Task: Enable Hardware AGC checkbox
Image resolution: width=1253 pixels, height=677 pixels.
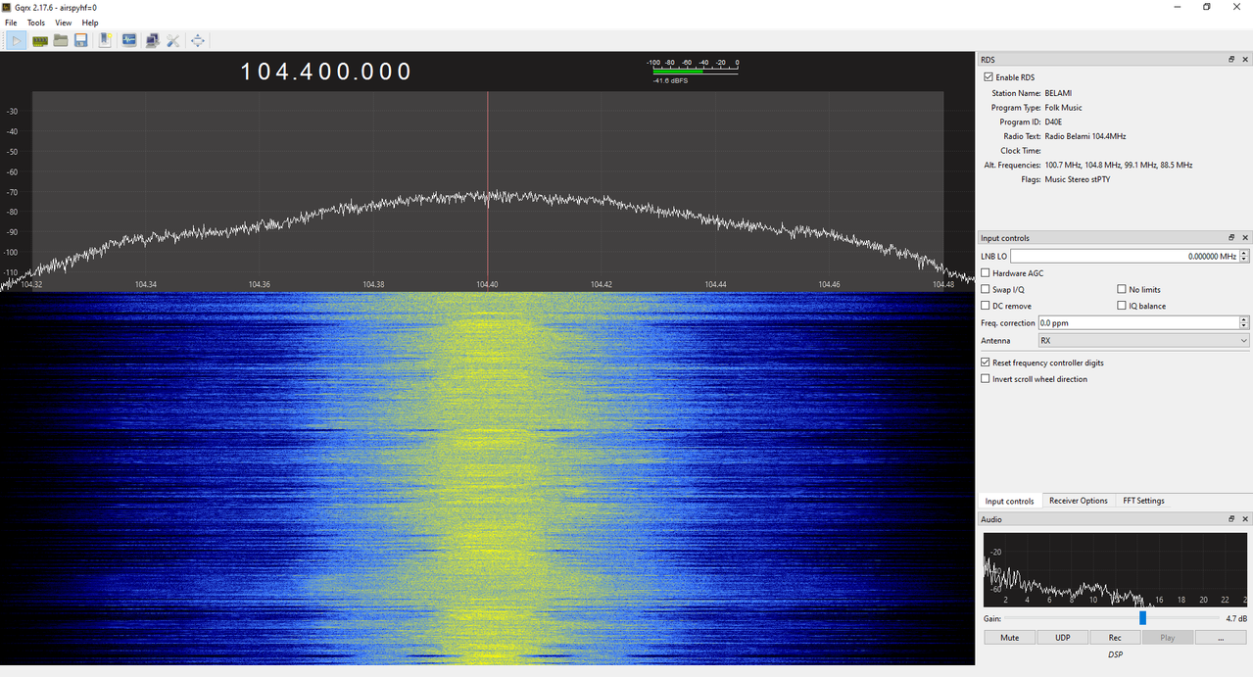Action: (986, 273)
